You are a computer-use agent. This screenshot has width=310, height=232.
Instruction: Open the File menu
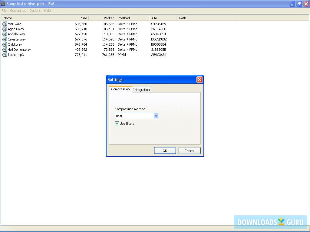[4, 11]
